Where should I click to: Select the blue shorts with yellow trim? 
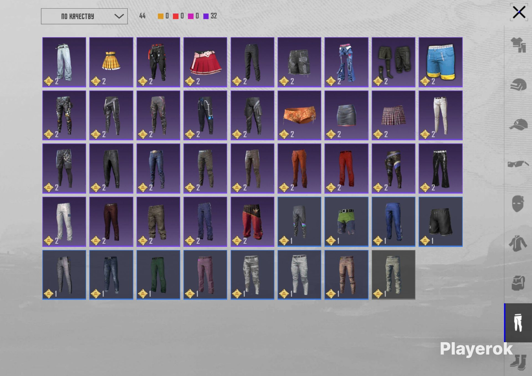[x=441, y=62]
